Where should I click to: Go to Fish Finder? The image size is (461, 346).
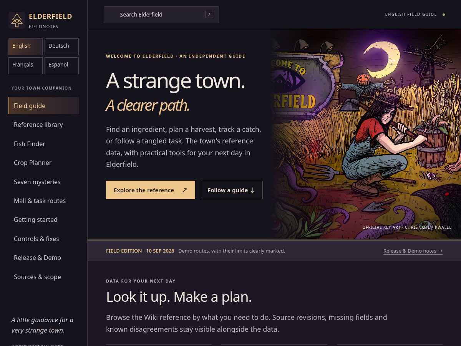pyautogui.click(x=43, y=144)
